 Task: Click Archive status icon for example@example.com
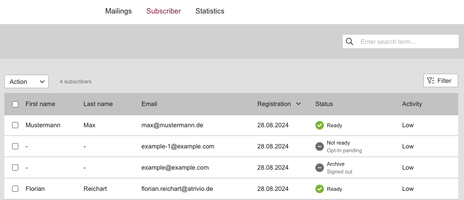point(319,168)
